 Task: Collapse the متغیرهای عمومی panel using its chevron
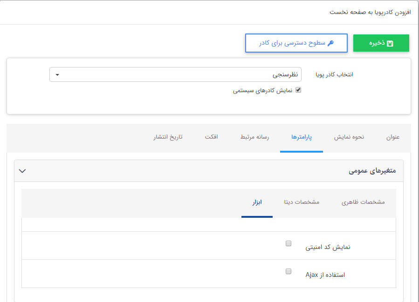22,171
